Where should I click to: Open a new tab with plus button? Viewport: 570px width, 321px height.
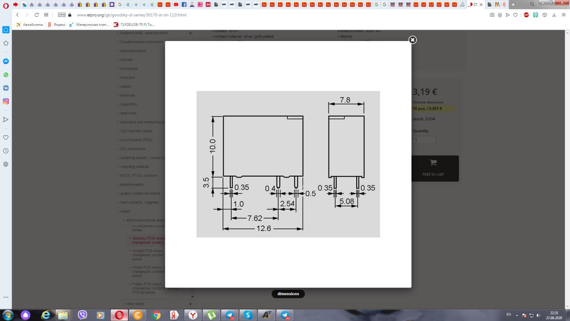[x=513, y=4]
